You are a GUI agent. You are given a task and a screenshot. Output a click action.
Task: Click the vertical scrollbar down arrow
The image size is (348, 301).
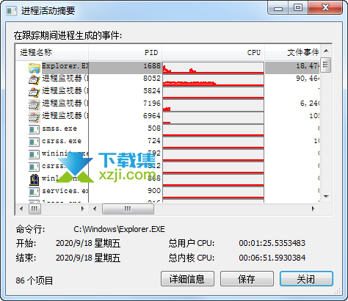pos(326,197)
